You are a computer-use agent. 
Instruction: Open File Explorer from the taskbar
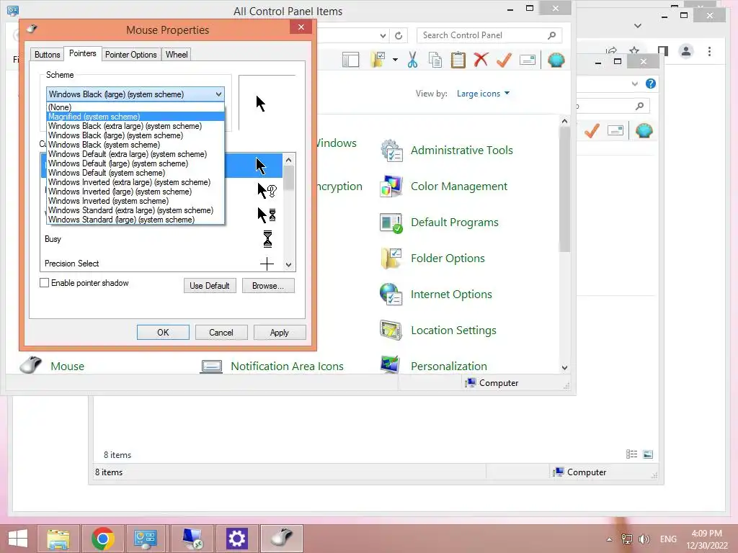(x=58, y=539)
